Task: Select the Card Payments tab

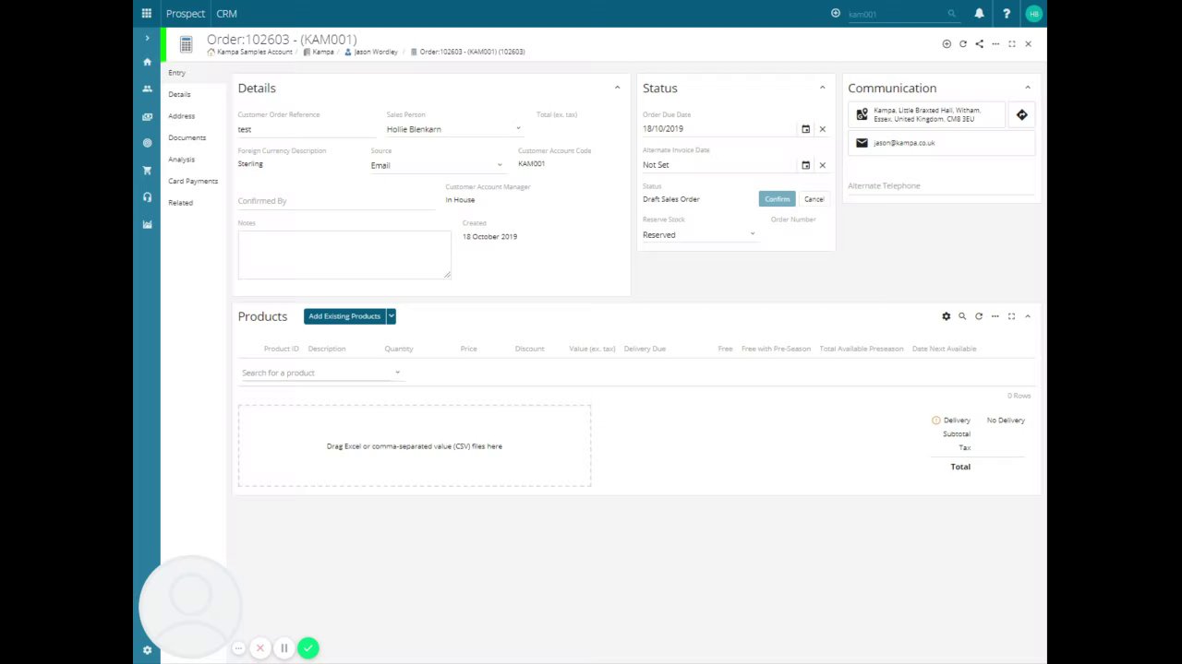Action: (x=193, y=181)
